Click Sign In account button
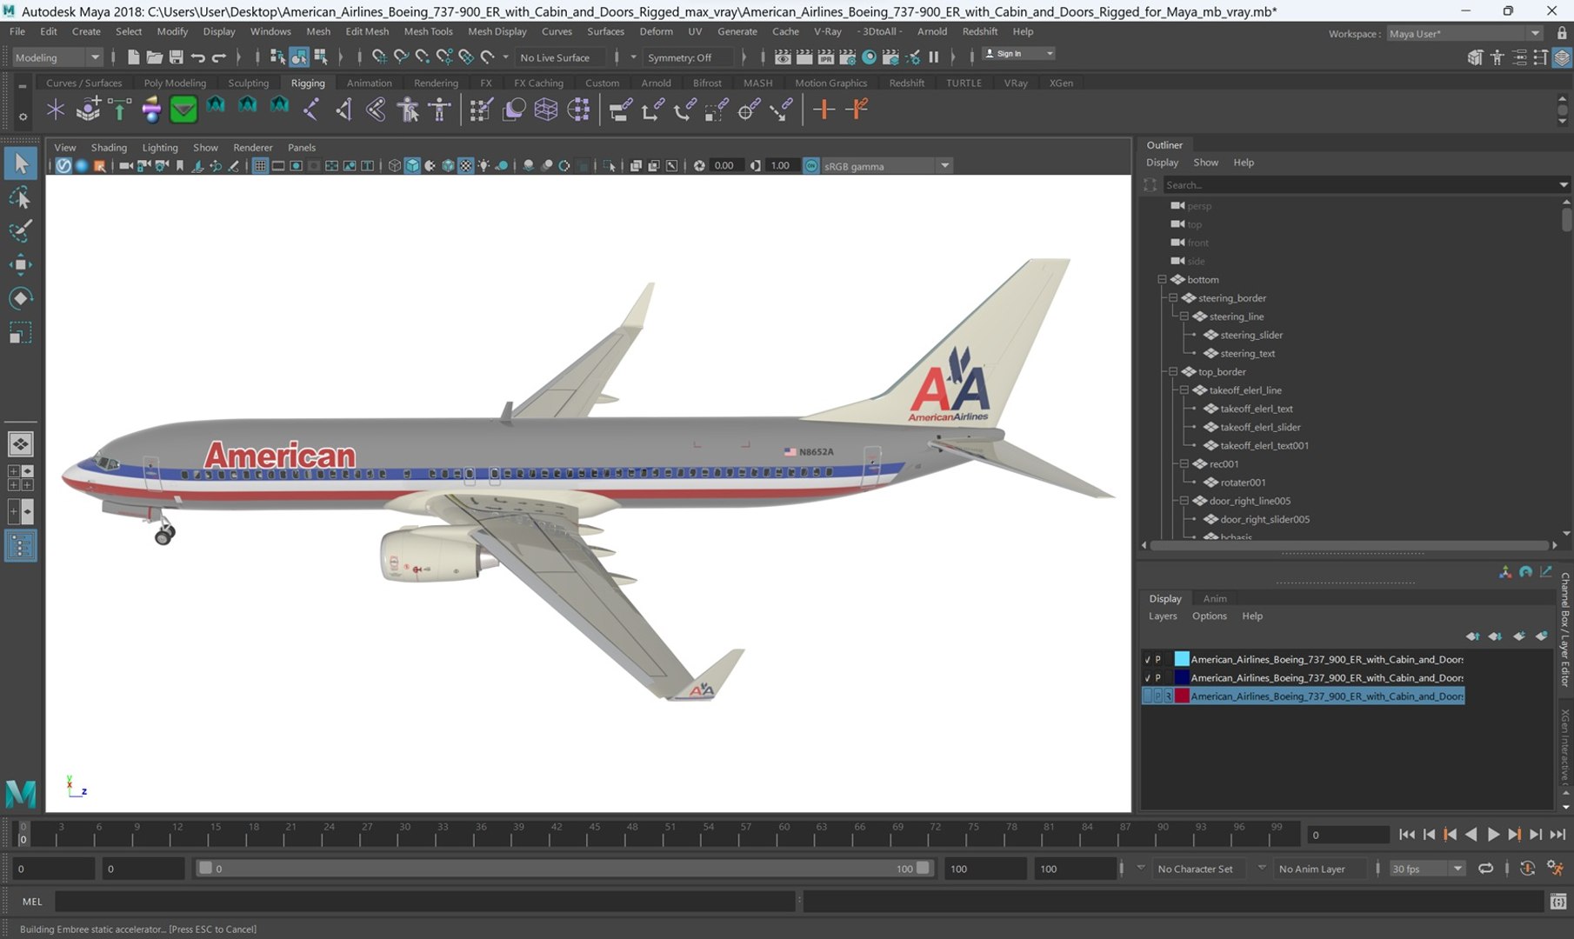The width and height of the screenshot is (1574, 939). pyautogui.click(x=1018, y=54)
